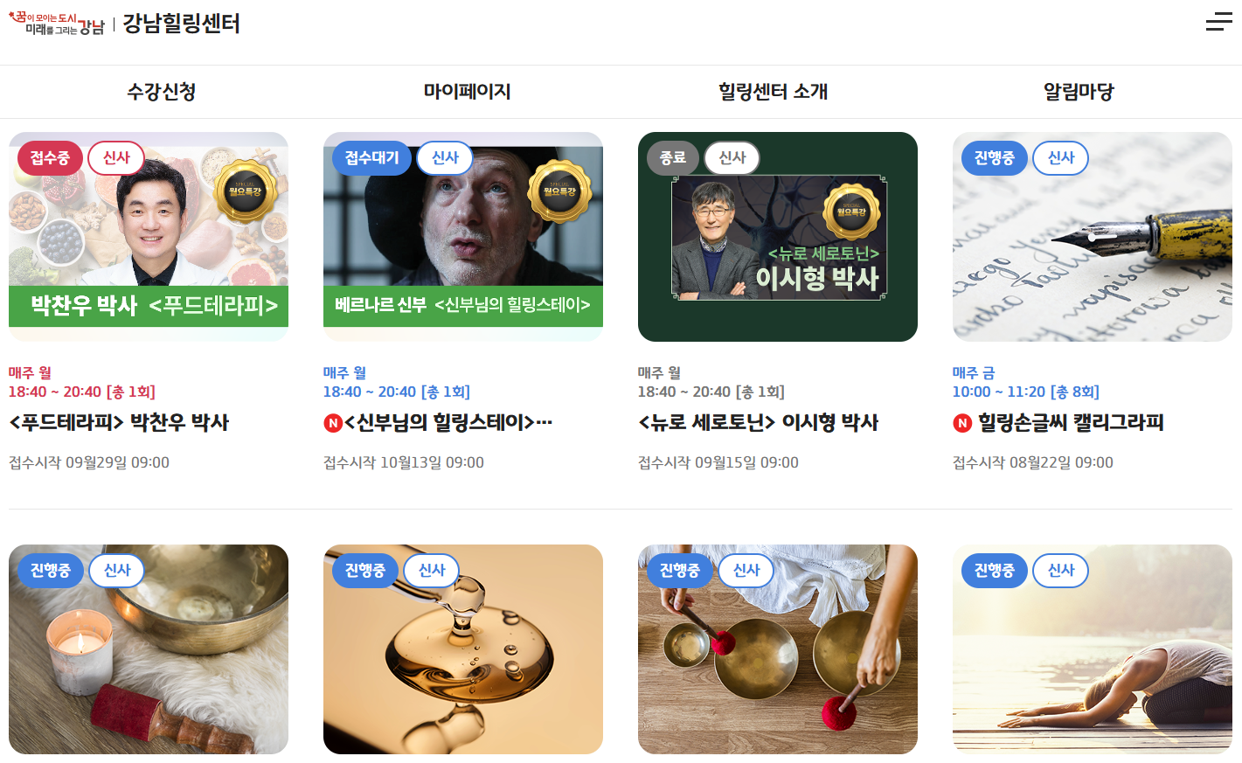1242x763 pixels.
Task: Select the fountain pen calligraphy thumbnail
Action: pos(1093,237)
